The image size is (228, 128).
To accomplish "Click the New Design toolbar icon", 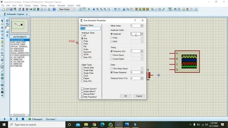I will [4, 9].
